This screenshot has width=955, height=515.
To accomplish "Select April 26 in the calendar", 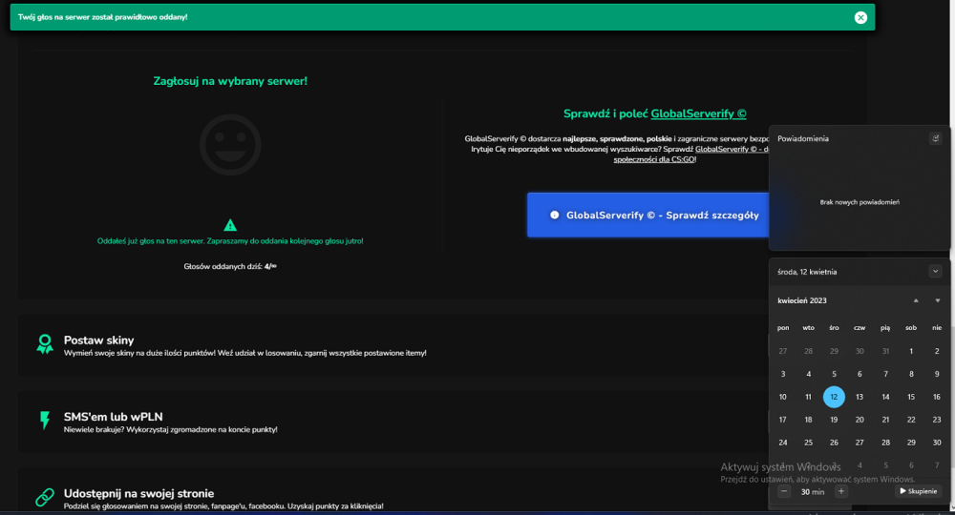I will pos(834,443).
